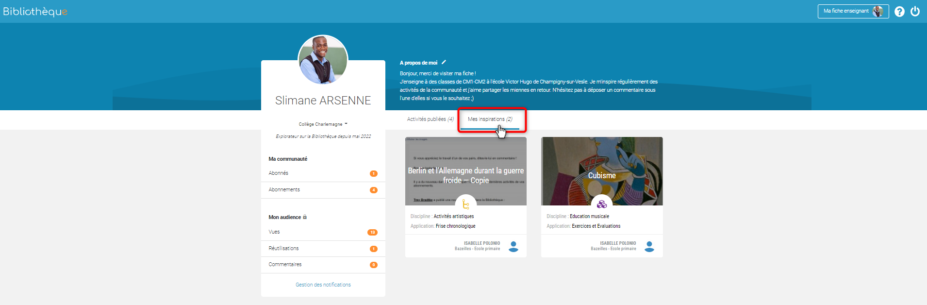Open the Berlin et l'Allemagne activity thumbnail
Image resolution: width=927 pixels, height=305 pixels.
pos(466,171)
